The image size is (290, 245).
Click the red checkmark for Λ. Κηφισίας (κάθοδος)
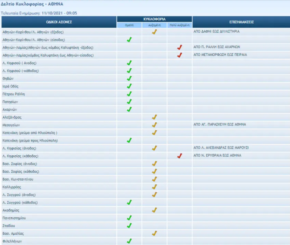click(x=179, y=156)
